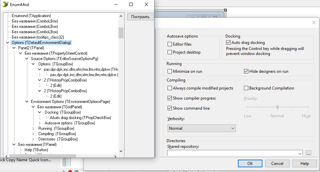Click the tree's vertical scrollbar thumb

(121, 33)
